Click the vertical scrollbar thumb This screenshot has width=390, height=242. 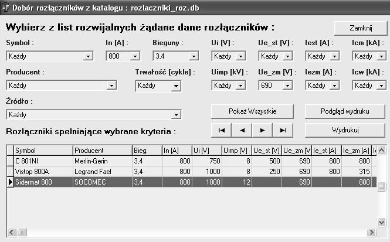(x=382, y=186)
